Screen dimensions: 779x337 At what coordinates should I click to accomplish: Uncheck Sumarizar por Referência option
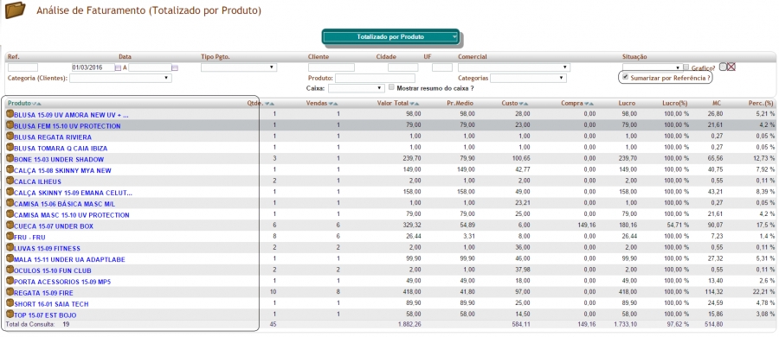pos(626,78)
